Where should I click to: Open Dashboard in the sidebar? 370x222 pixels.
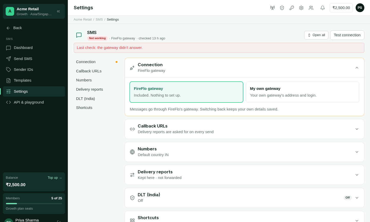coord(34,48)
